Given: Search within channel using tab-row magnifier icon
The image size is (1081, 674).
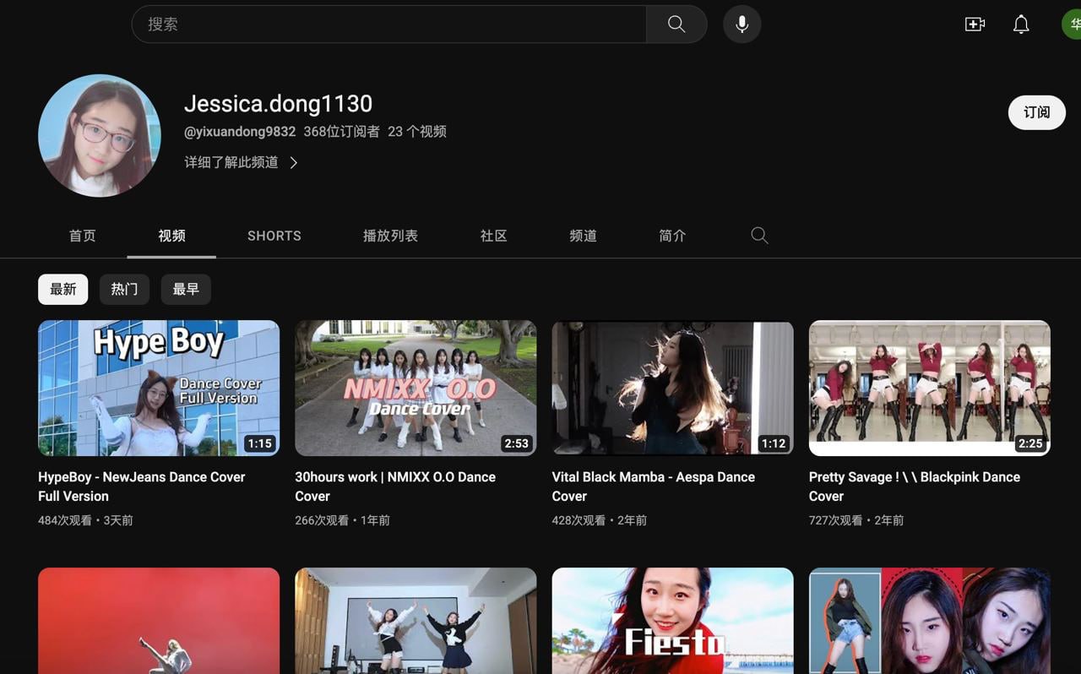Looking at the screenshot, I should [x=759, y=236].
